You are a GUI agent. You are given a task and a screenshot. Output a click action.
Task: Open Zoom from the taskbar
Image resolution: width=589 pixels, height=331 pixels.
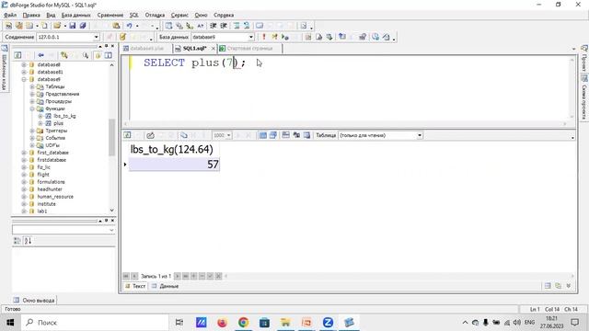[x=328, y=323]
